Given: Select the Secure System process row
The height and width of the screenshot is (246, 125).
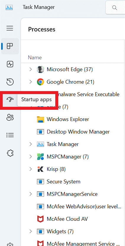Looking at the screenshot, I should (73, 182).
